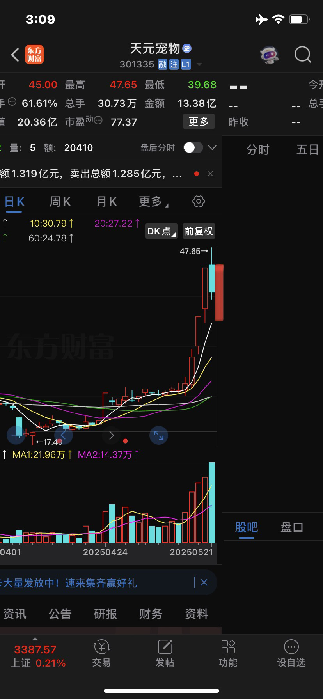This screenshot has width=323, height=699.
Task: Open the 资料 tab
Action: 196,614
